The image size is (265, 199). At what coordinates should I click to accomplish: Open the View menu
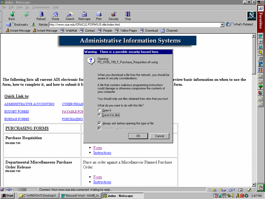pyautogui.click(x=19, y=7)
